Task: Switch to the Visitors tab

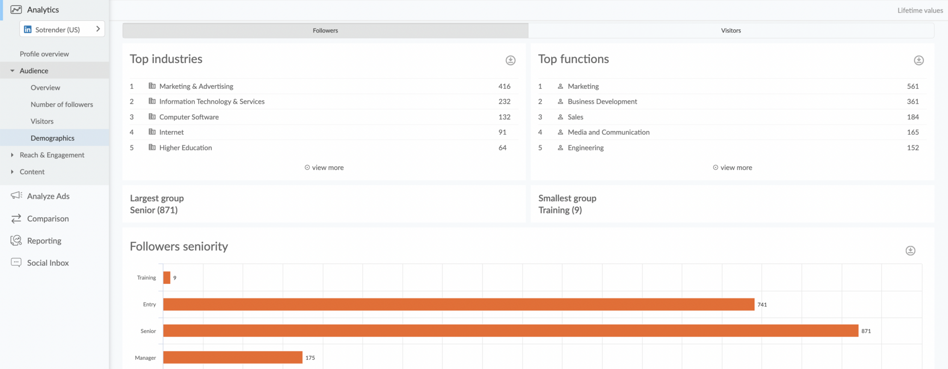Action: [730, 31]
